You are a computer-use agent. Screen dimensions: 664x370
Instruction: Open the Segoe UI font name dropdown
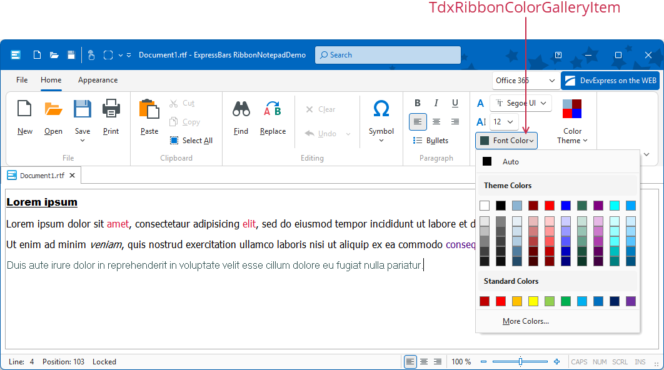[543, 103]
